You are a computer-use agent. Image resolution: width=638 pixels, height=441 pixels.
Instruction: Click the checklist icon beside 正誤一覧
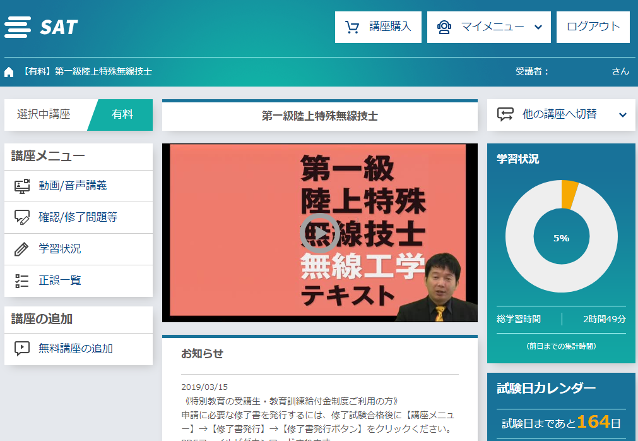[x=21, y=281]
